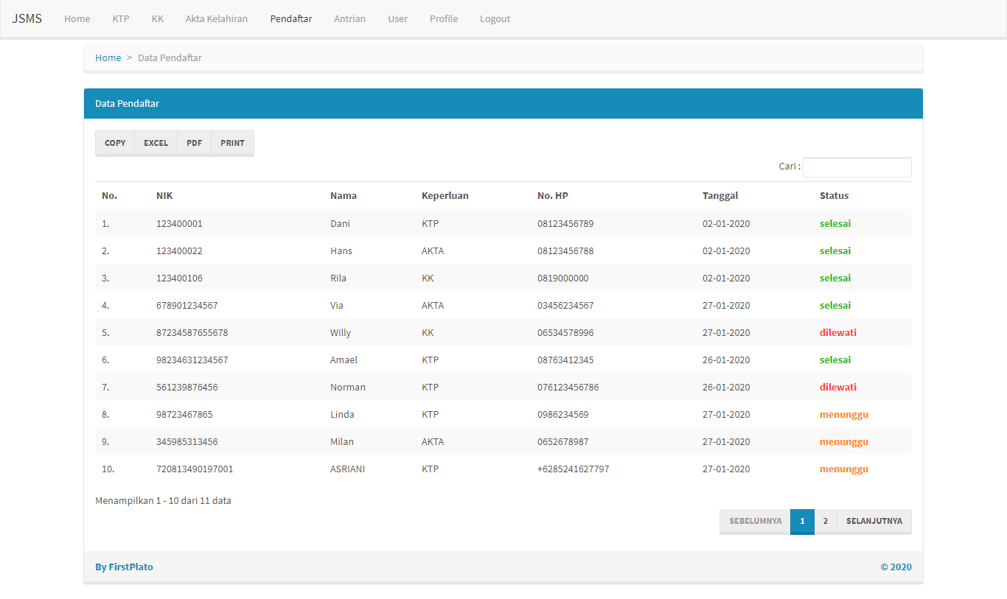The width and height of the screenshot is (1007, 599).
Task: Sort by the NIK column header
Action: (164, 195)
